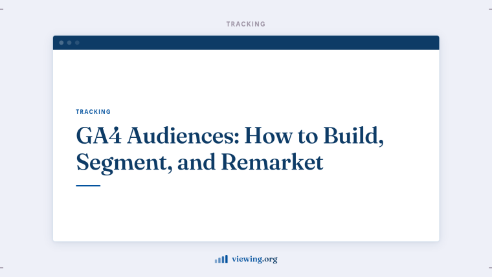Click the viewing.org site name
Viewport: 492px width, 277px height.
(x=254, y=260)
